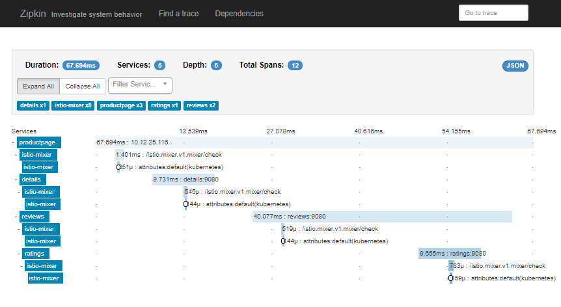
Task: Open the Dependencies page
Action: (239, 14)
